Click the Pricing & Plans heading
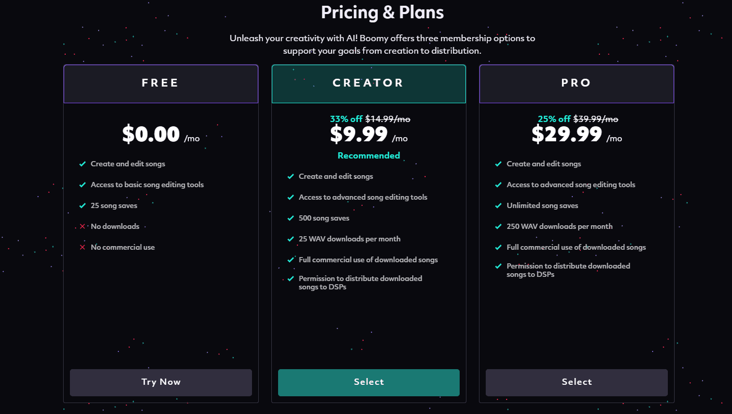The width and height of the screenshot is (732, 414). click(382, 13)
